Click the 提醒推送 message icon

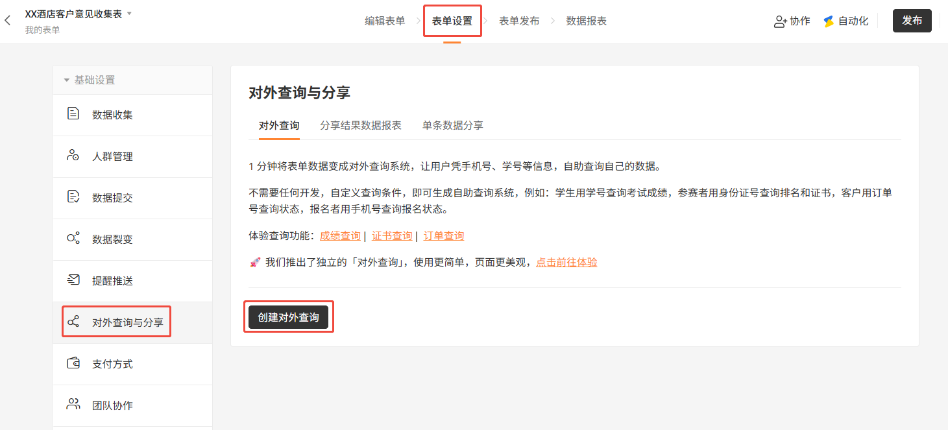[x=73, y=280]
